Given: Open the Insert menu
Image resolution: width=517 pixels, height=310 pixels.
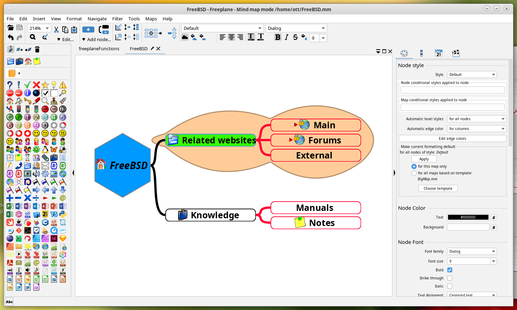Looking at the screenshot, I should click(39, 19).
